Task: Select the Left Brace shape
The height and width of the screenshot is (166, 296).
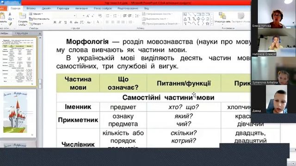Action: [198, 24]
